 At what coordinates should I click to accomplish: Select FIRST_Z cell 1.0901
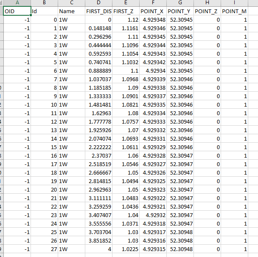[126, 96]
